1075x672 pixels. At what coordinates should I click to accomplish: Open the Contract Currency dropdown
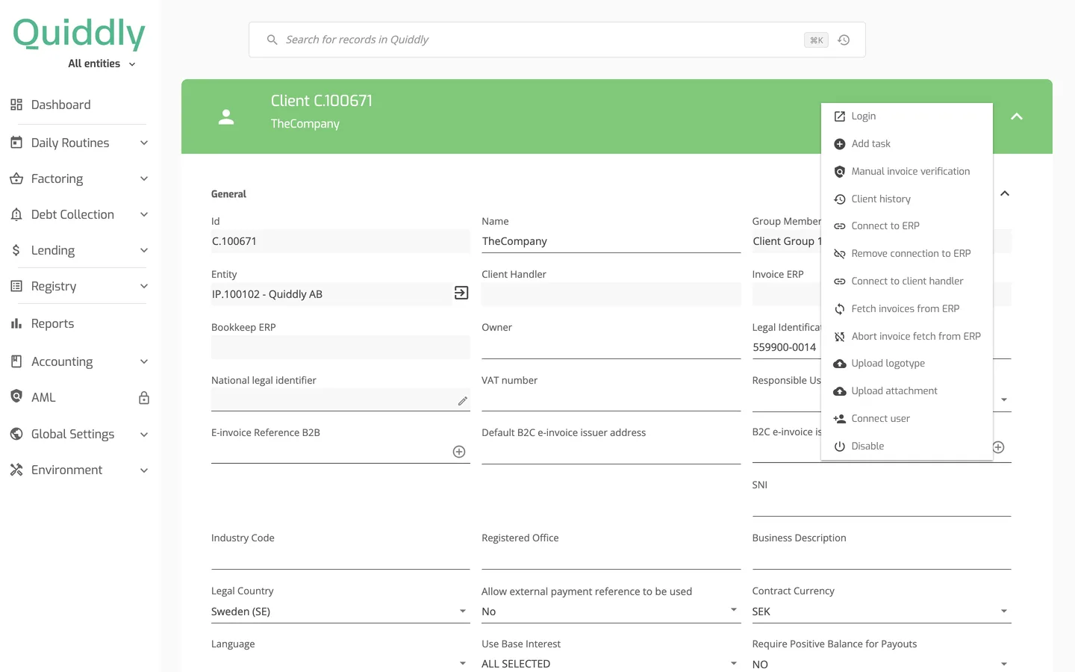point(882,612)
